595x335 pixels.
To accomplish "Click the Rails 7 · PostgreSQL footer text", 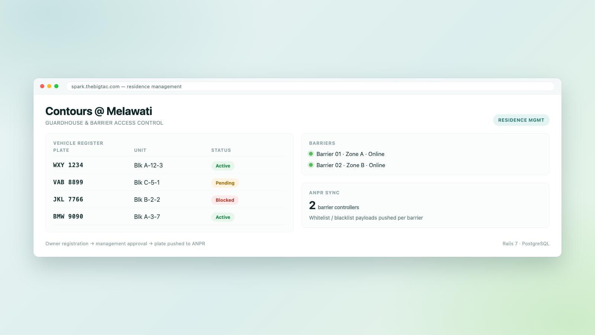I will [x=526, y=244].
